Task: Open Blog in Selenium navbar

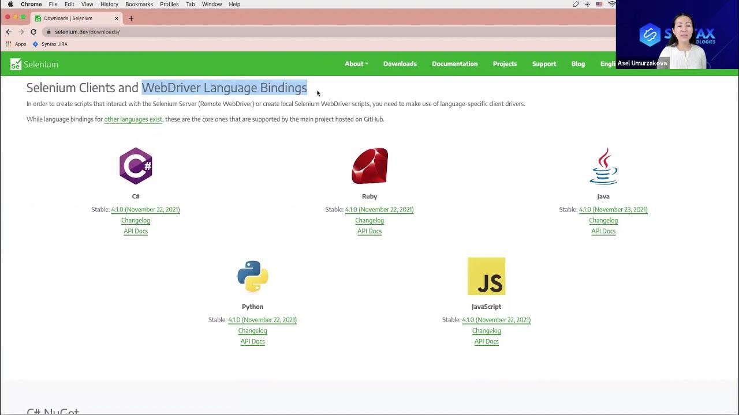Action: point(578,64)
